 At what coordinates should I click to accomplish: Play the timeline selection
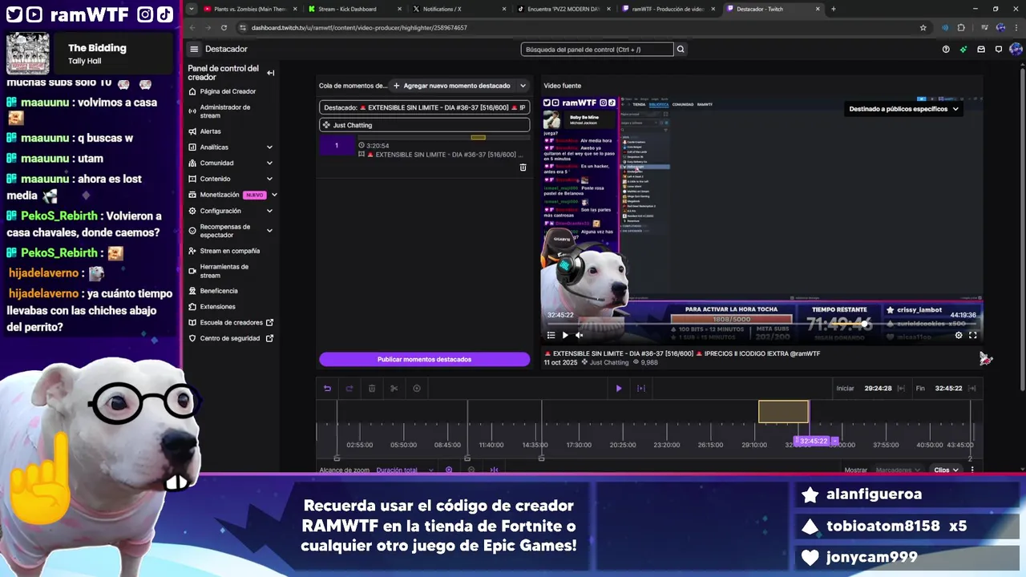click(619, 389)
